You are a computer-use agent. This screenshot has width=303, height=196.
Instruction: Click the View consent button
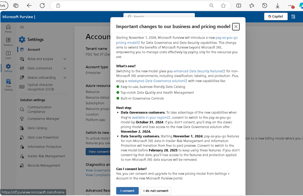[98, 152]
